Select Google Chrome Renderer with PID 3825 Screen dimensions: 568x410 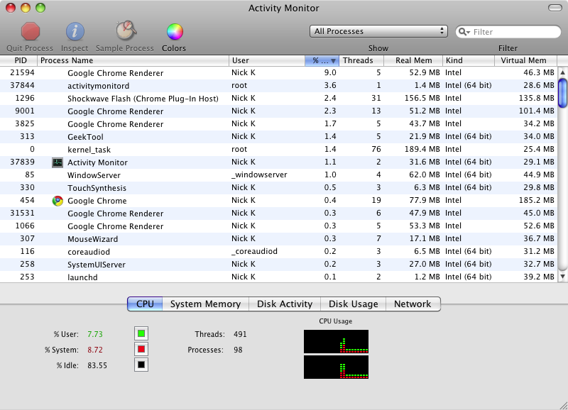click(x=278, y=124)
